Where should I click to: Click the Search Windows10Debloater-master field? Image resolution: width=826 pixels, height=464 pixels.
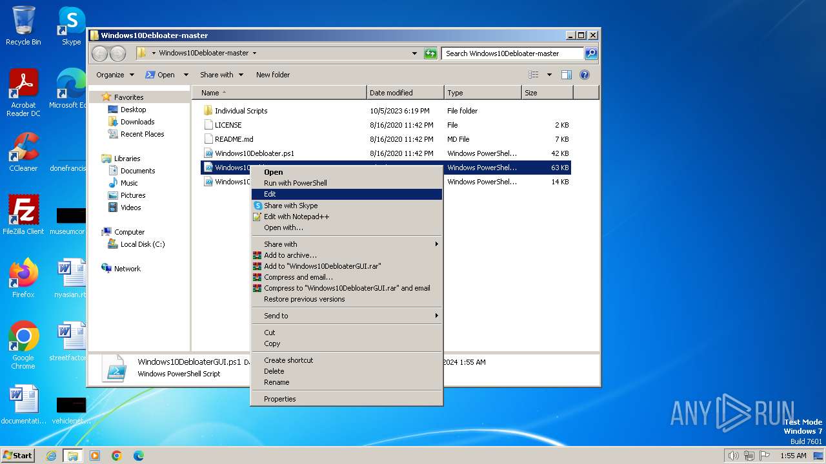point(513,53)
